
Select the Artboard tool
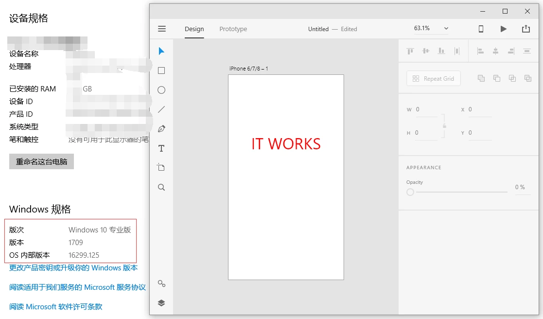pyautogui.click(x=161, y=167)
